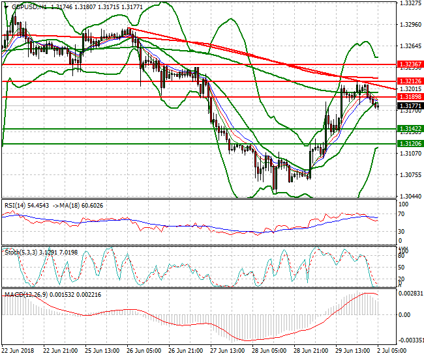The width and height of the screenshot is (424, 358).
Task: Click the 1.32645 price axis value
Action: click(410, 46)
